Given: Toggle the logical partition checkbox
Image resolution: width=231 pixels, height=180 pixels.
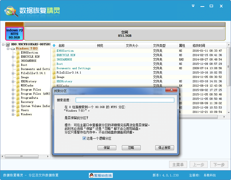Looking at the screenshot, I should coord(84,138).
